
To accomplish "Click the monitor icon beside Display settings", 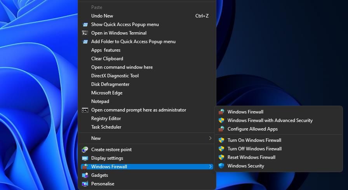I will click(x=85, y=158).
